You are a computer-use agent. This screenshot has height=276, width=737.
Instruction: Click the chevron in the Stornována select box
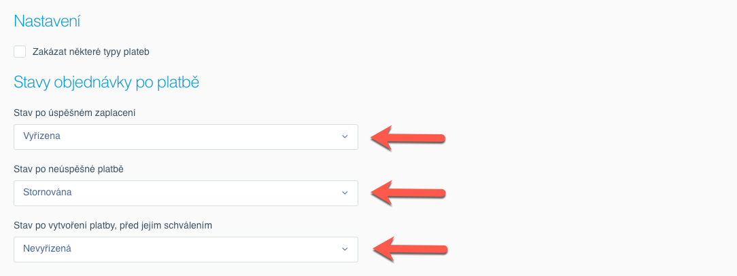[x=344, y=193]
